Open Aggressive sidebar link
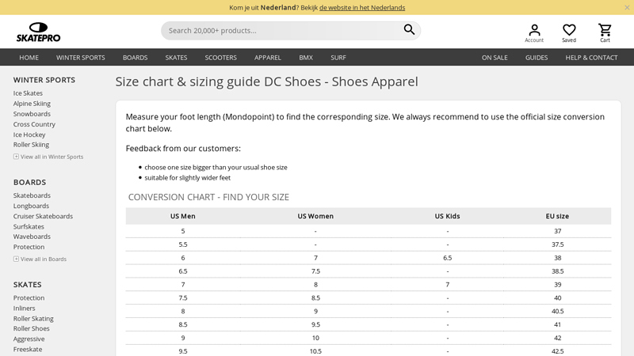634x356 pixels. [29, 339]
